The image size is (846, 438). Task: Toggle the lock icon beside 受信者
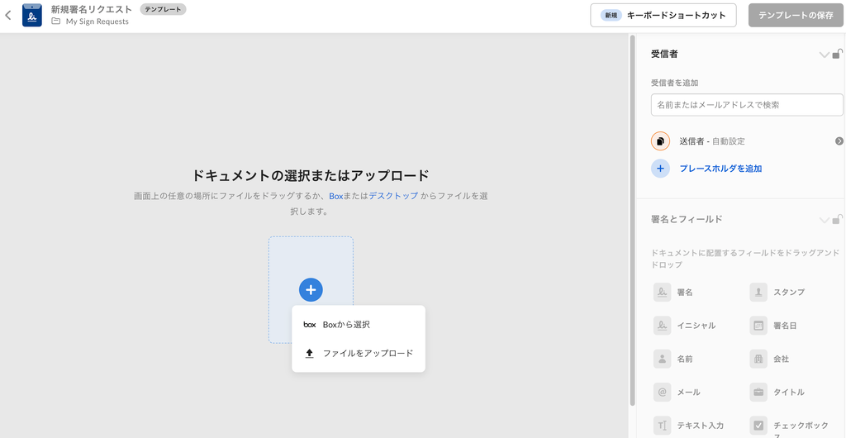pyautogui.click(x=838, y=54)
